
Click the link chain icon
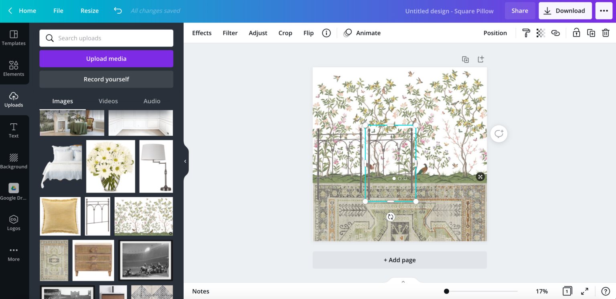[x=555, y=33]
